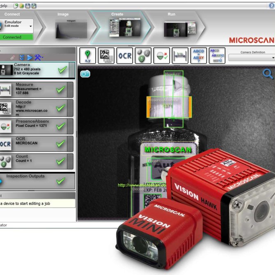Screen dimensions: 275x275
Task: Click the decoded http://www.microscan.com overlay text
Action: [x=142, y=185]
